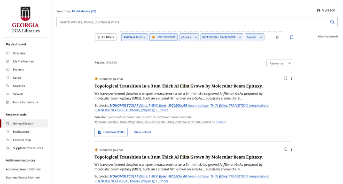Toggle the Full Text Online filter

coord(134,37)
